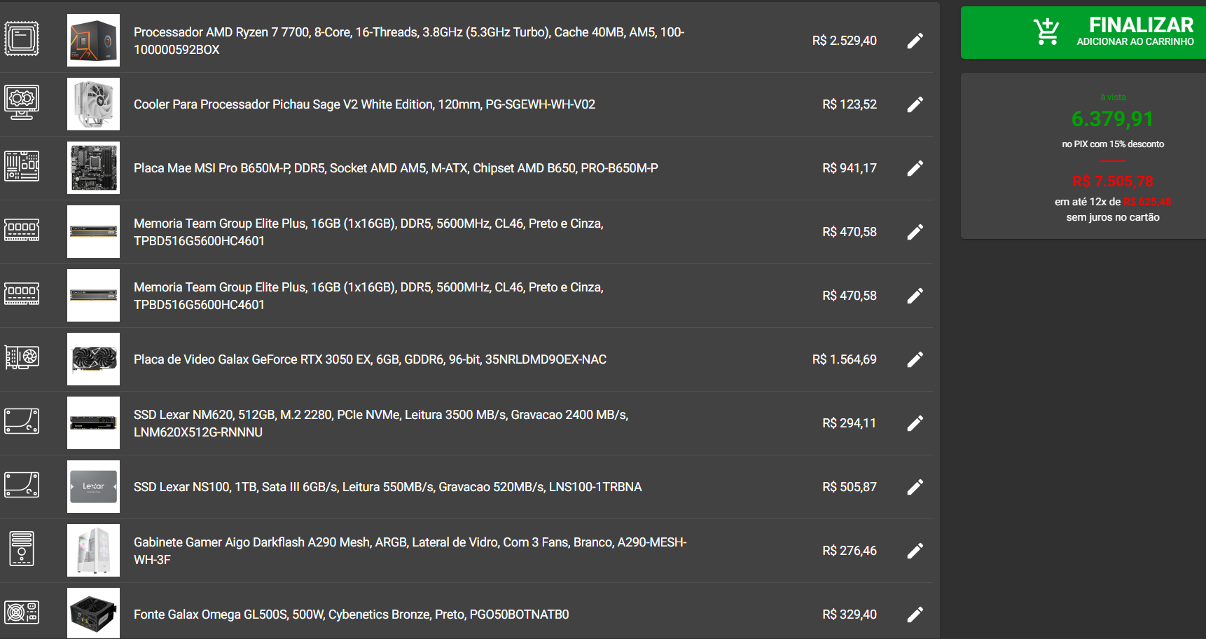Open the first Team Group Elite Plus memory name
The height and width of the screenshot is (639, 1206).
point(368,232)
